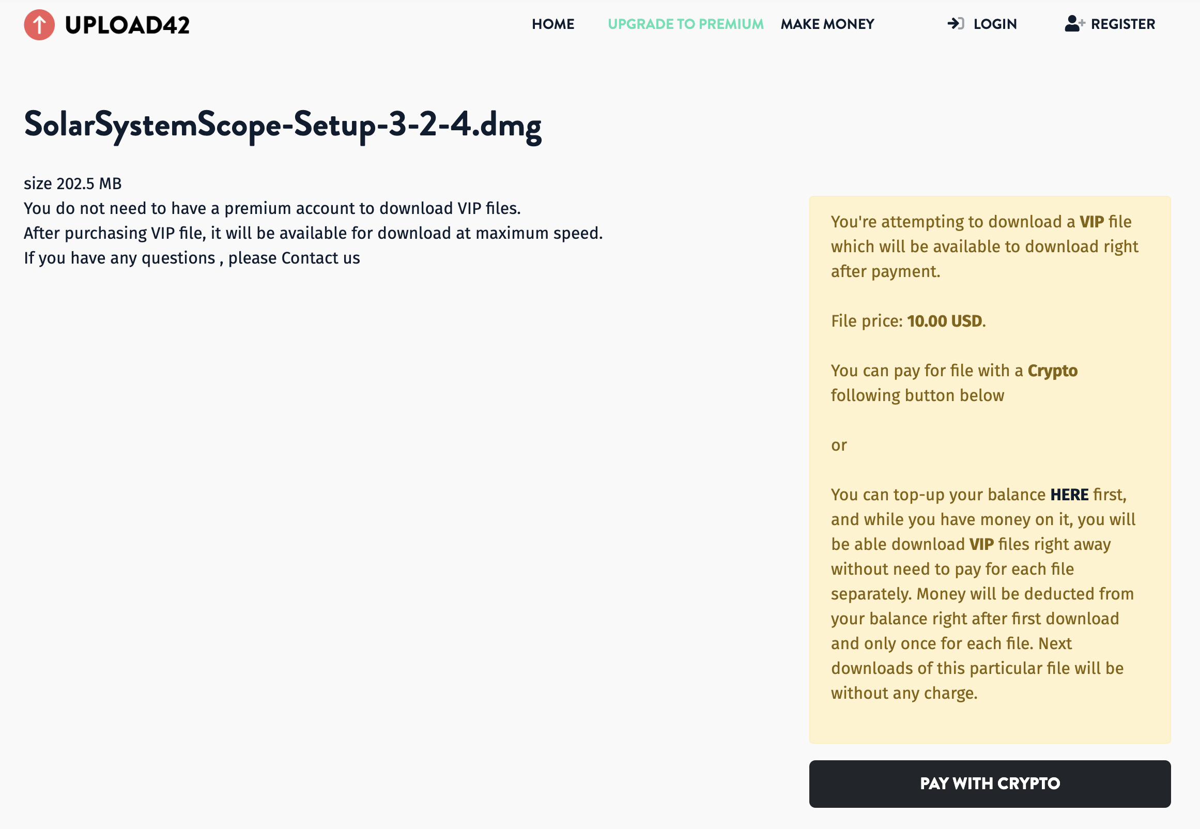
Task: Select UPGRADE TO PREMIUM in the navbar
Action: tap(685, 24)
